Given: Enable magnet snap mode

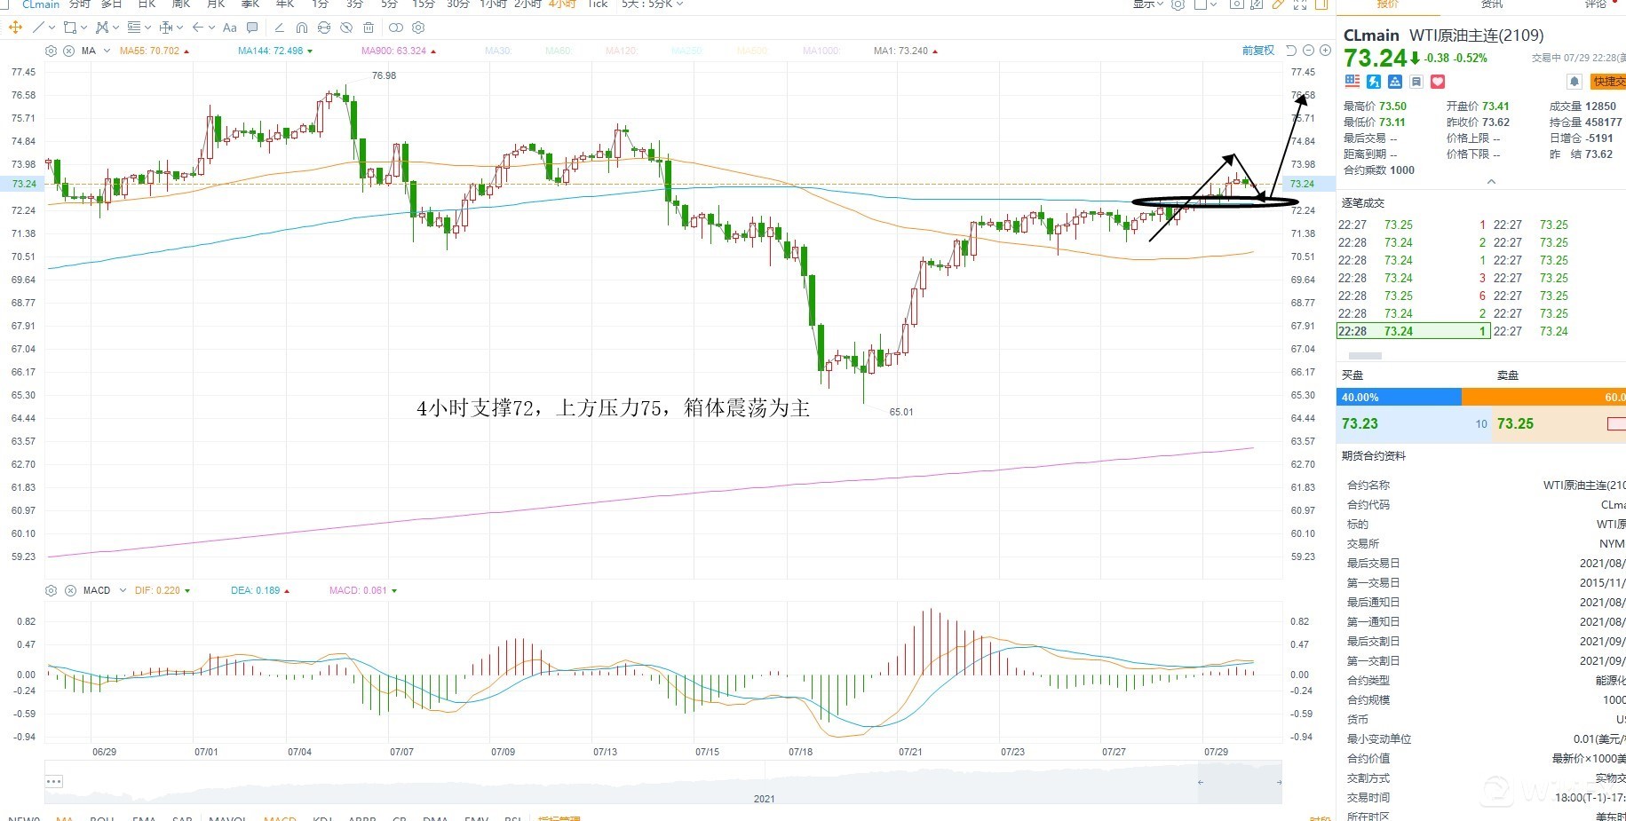Looking at the screenshot, I should click(302, 28).
